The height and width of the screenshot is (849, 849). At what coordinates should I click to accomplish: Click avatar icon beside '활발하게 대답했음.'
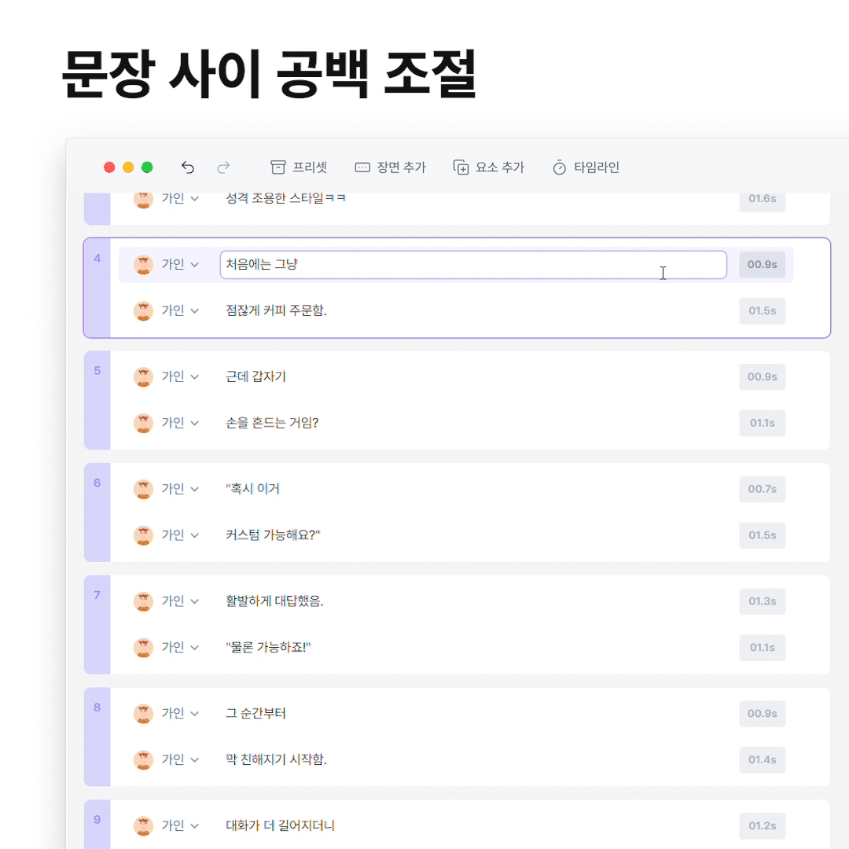tap(143, 601)
